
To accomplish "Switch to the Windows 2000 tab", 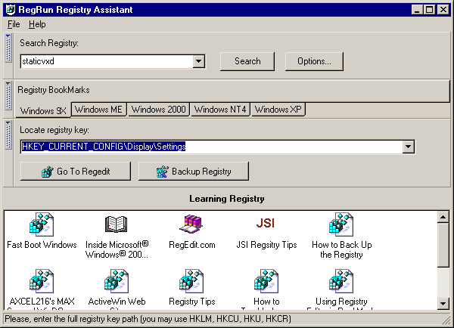I will [159, 110].
